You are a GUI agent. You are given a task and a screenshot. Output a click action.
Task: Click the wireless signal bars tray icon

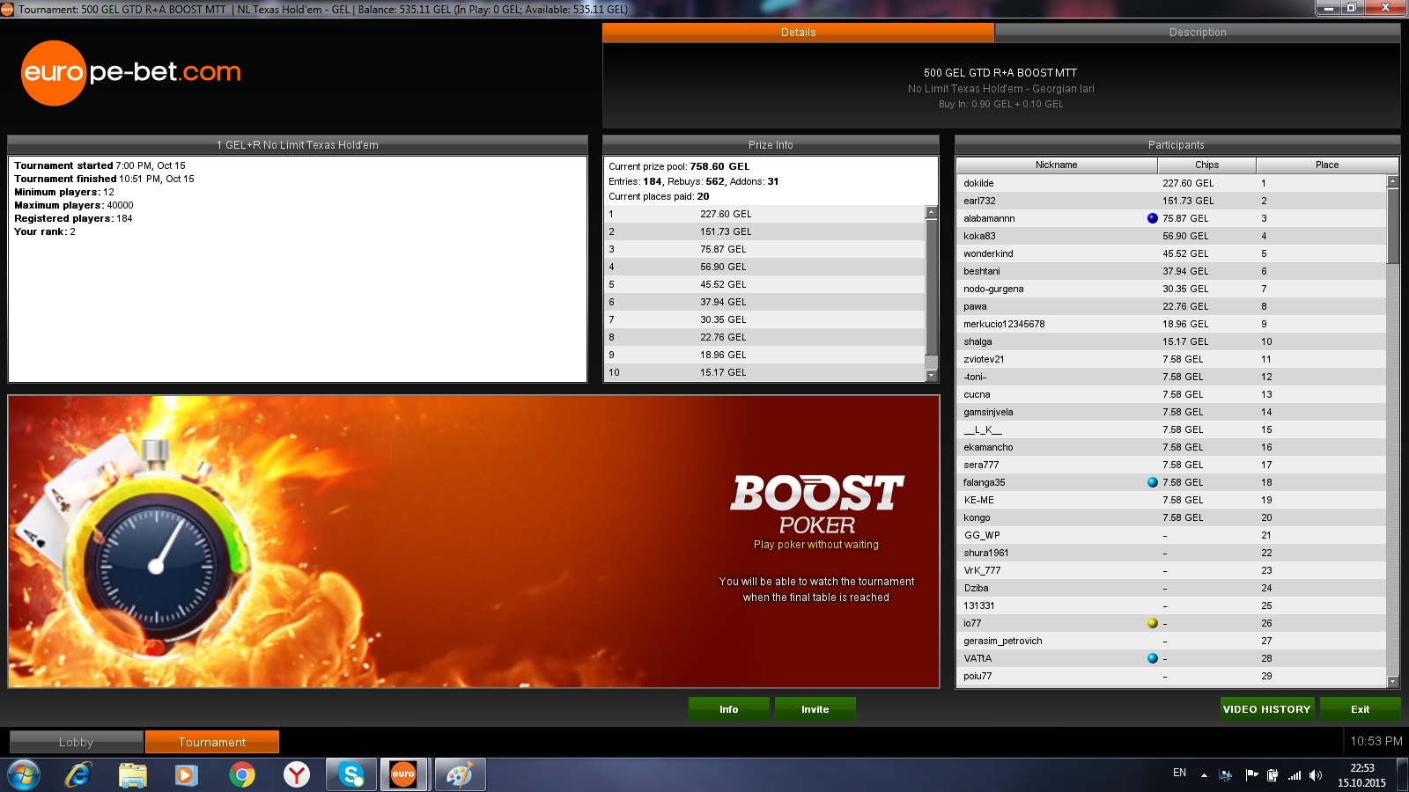pyautogui.click(x=1295, y=775)
